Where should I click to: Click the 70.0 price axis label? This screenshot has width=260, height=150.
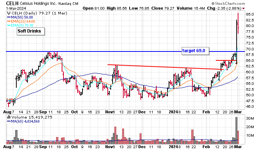pos(250,49)
